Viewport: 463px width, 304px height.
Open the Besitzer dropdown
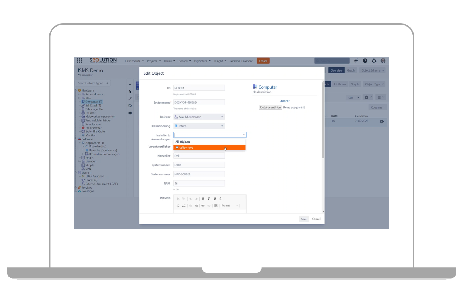coord(199,117)
